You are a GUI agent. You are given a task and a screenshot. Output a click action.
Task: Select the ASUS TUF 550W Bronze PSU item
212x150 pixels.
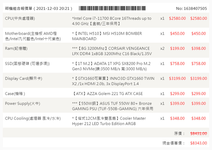[x=112, y=106]
